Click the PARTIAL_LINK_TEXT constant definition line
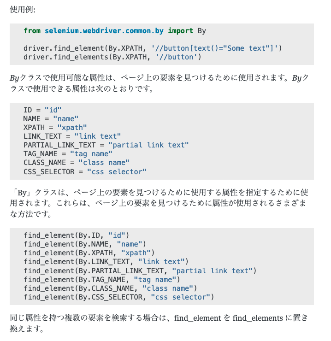 point(106,145)
